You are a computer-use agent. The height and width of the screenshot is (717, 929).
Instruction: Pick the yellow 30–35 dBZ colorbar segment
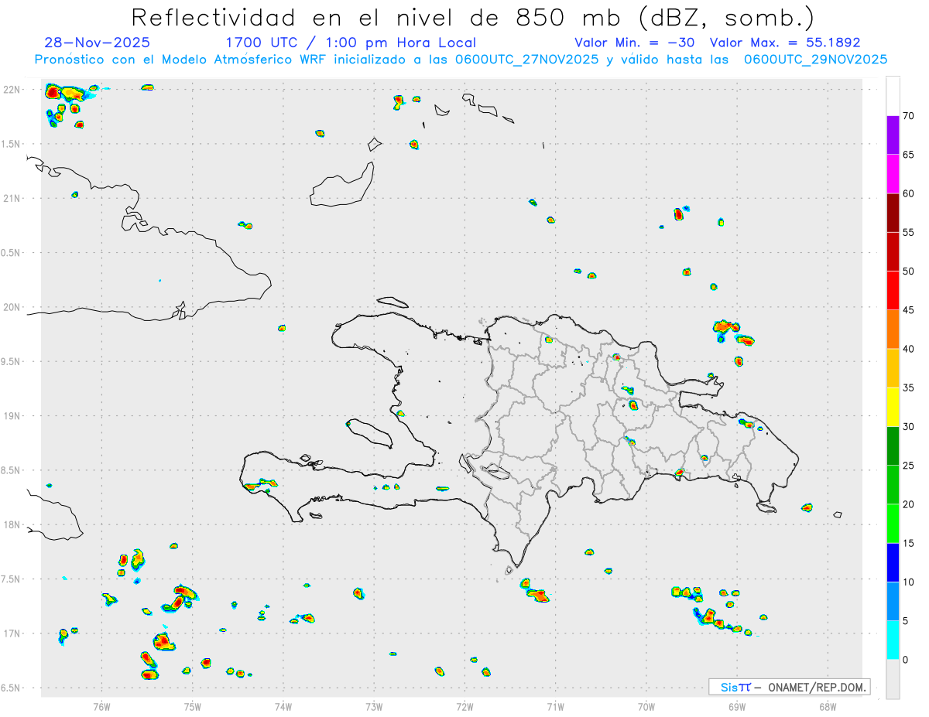pyautogui.click(x=893, y=408)
